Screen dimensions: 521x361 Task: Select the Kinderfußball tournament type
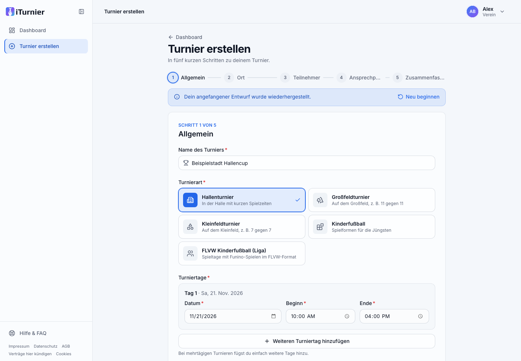[372, 227]
